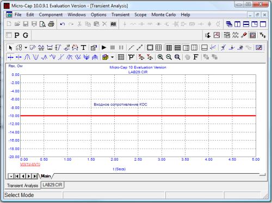Pause the simulation run

121,48
